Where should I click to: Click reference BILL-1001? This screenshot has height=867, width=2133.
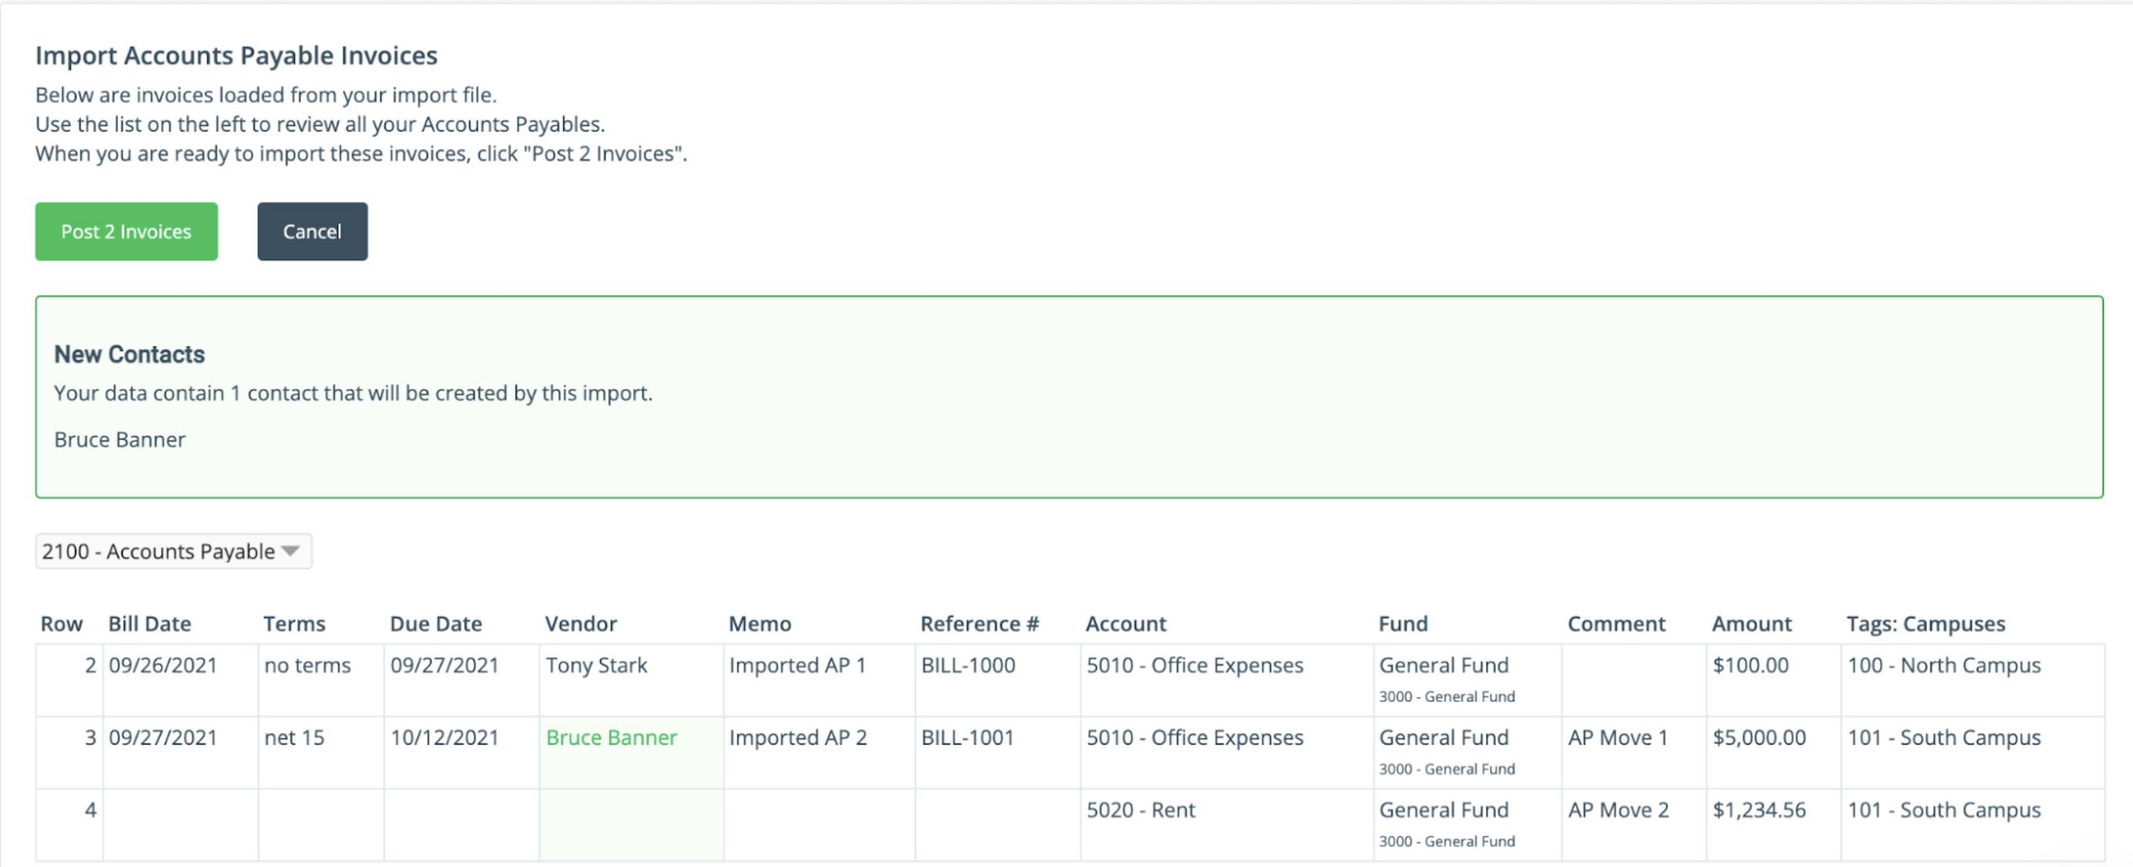tap(968, 737)
